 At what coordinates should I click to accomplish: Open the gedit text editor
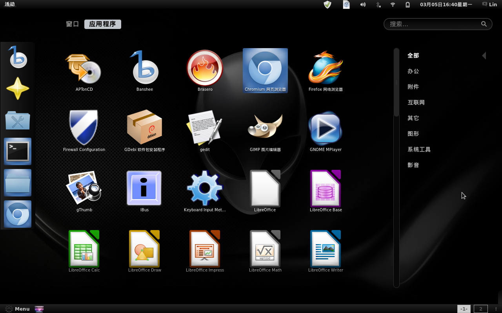coord(205,131)
